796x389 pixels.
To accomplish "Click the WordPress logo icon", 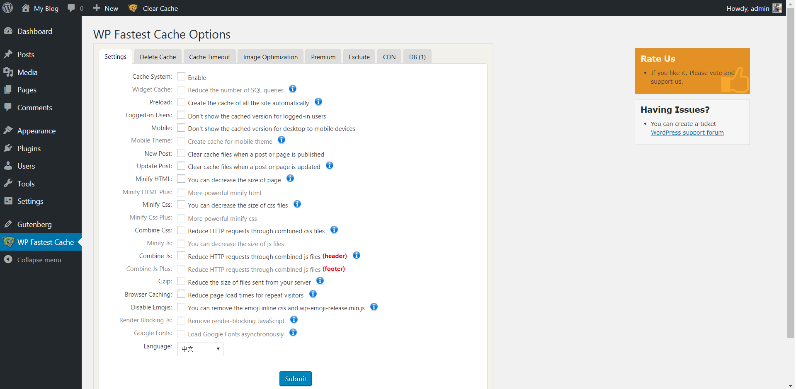I will click(8, 8).
